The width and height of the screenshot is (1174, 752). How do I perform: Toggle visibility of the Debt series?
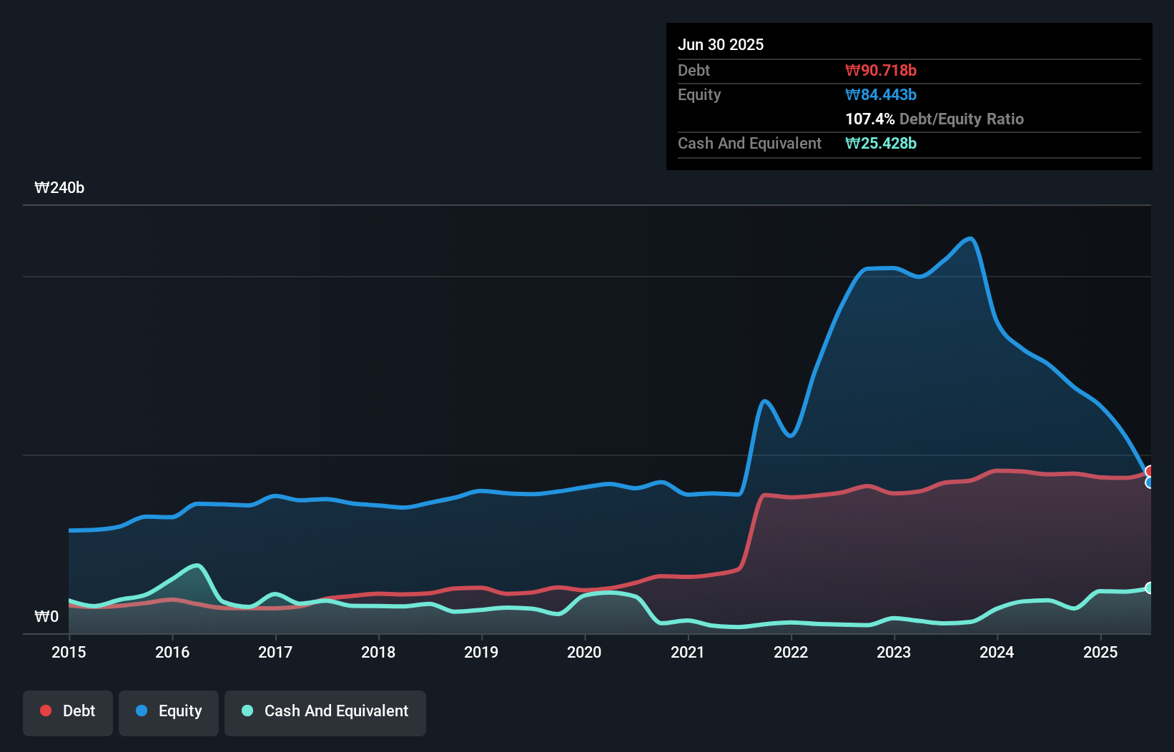coord(67,711)
